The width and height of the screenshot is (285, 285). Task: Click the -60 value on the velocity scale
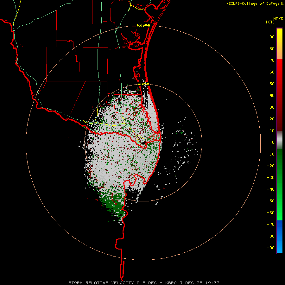coord(271,213)
